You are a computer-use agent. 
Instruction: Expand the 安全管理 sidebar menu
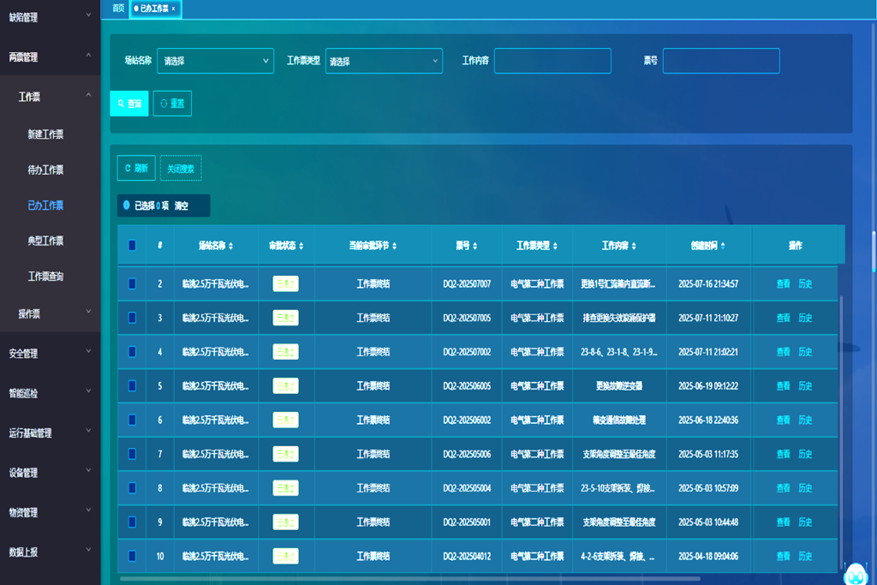50,353
